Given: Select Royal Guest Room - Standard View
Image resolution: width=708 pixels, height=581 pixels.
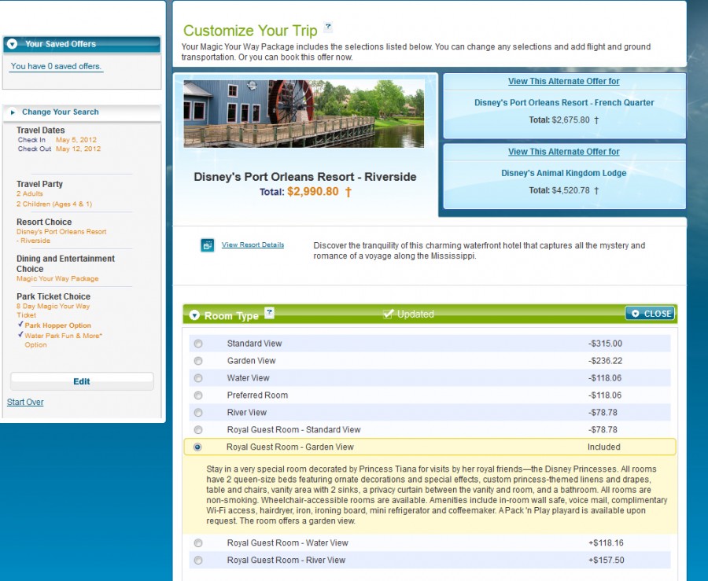Looking at the screenshot, I should pyautogui.click(x=197, y=430).
